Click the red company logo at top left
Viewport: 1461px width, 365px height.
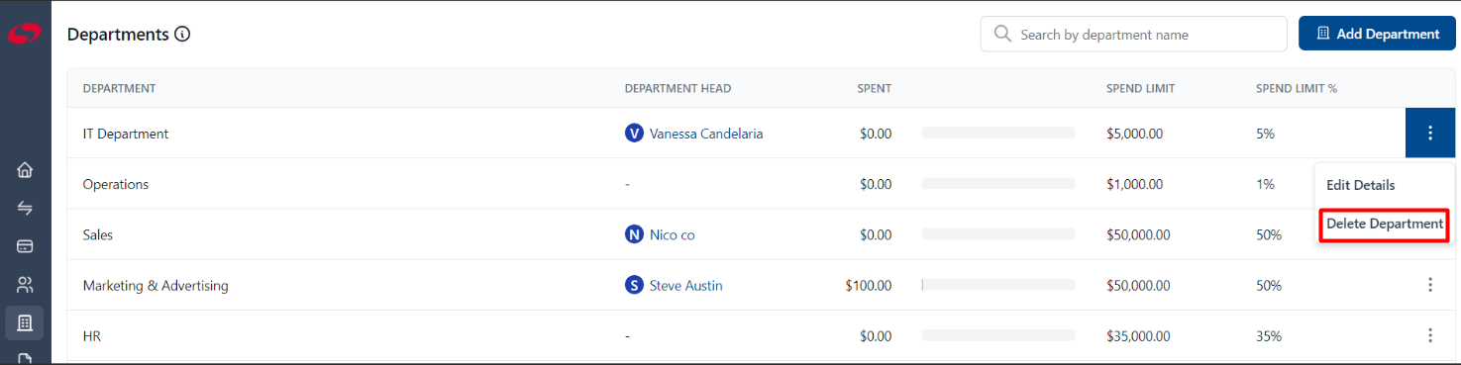click(x=24, y=35)
